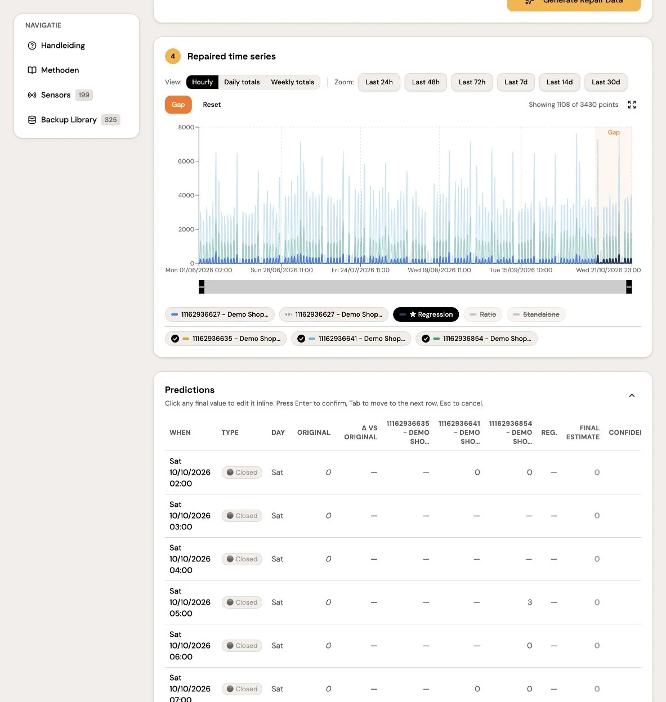Zoom chart to Last 30d
This screenshot has height=702, width=666.
pyautogui.click(x=606, y=82)
